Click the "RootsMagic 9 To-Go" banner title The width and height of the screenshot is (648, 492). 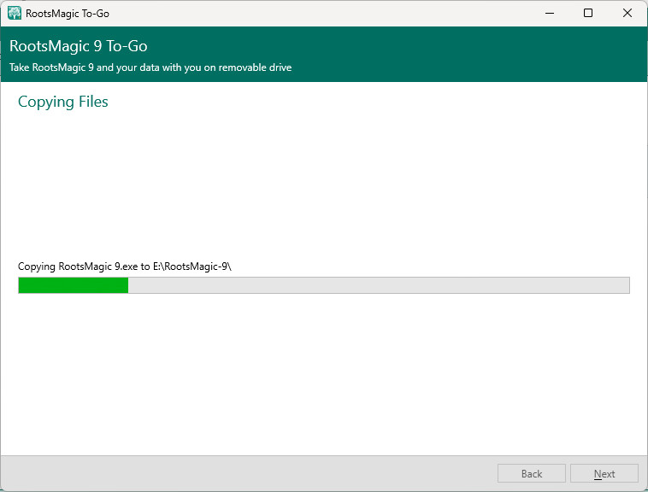(79, 46)
